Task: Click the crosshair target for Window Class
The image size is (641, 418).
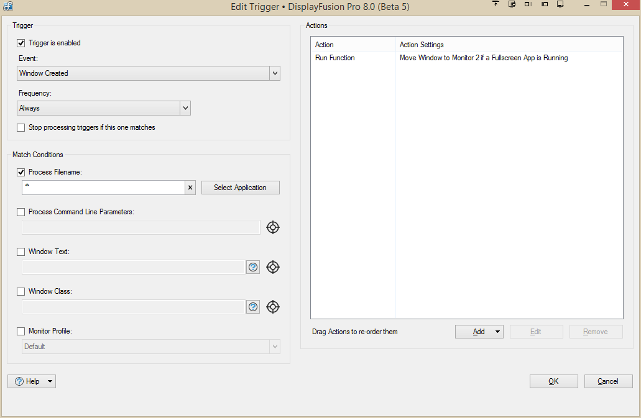Action: pos(272,307)
